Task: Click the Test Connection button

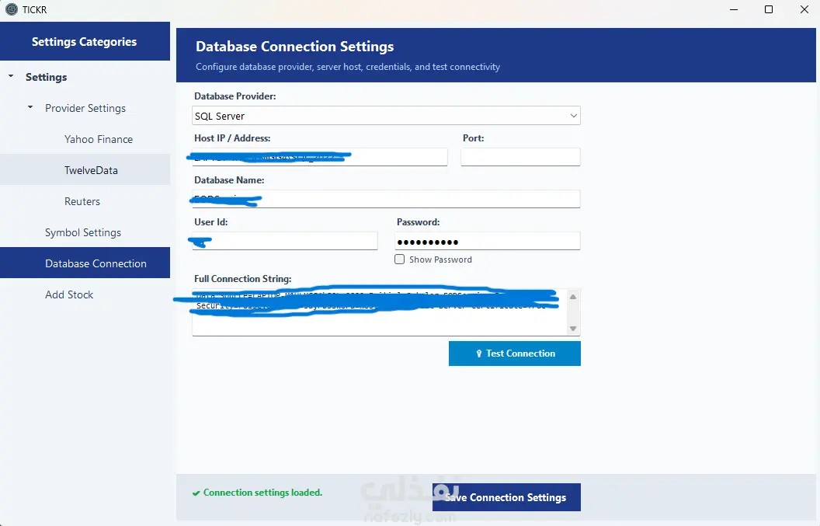Action: click(515, 354)
